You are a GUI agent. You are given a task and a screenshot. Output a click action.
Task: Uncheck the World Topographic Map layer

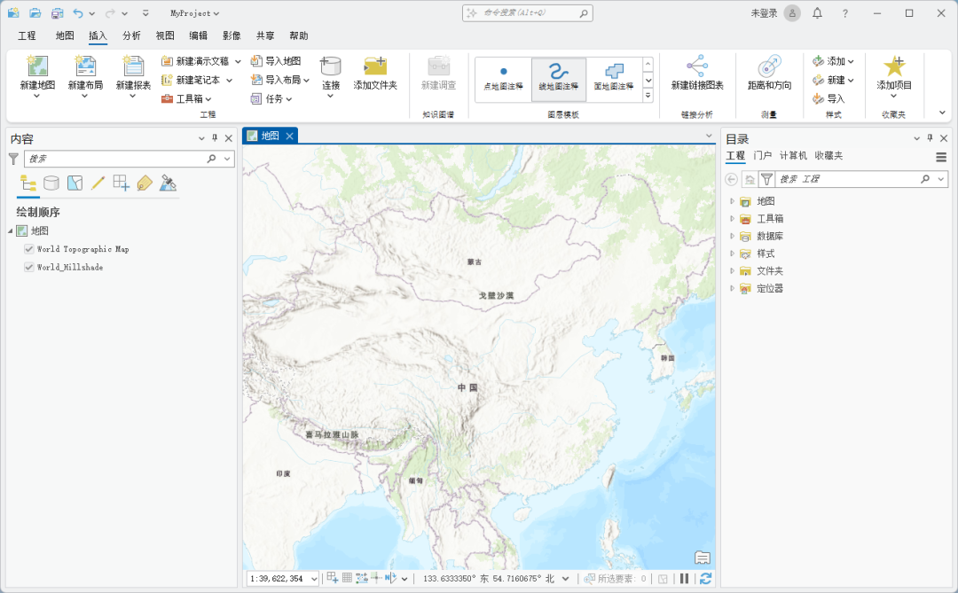click(29, 249)
